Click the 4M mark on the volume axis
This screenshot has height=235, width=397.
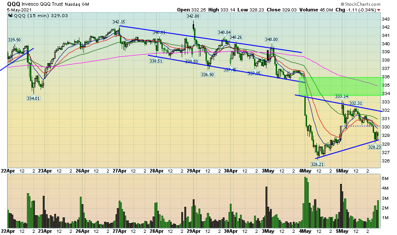pyautogui.click(x=385, y=188)
